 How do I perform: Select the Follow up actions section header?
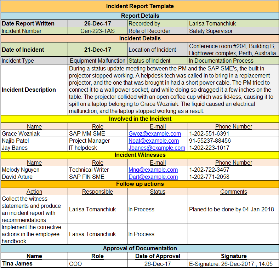click(x=139, y=184)
